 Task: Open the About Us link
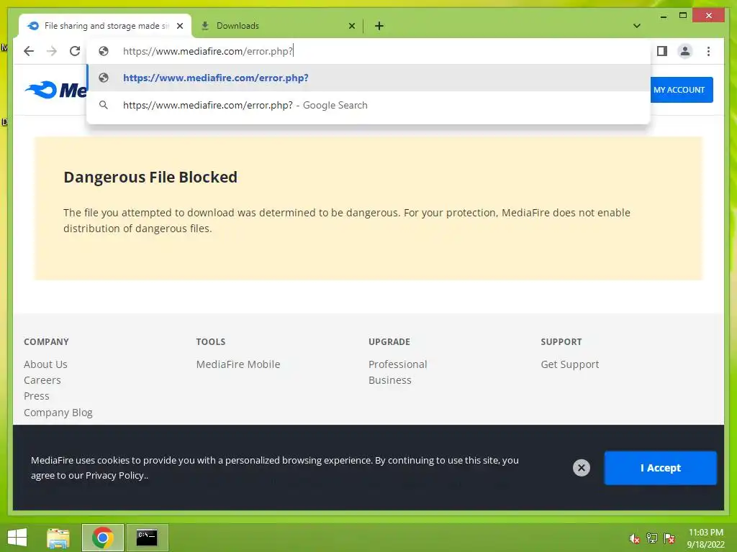[45, 364]
